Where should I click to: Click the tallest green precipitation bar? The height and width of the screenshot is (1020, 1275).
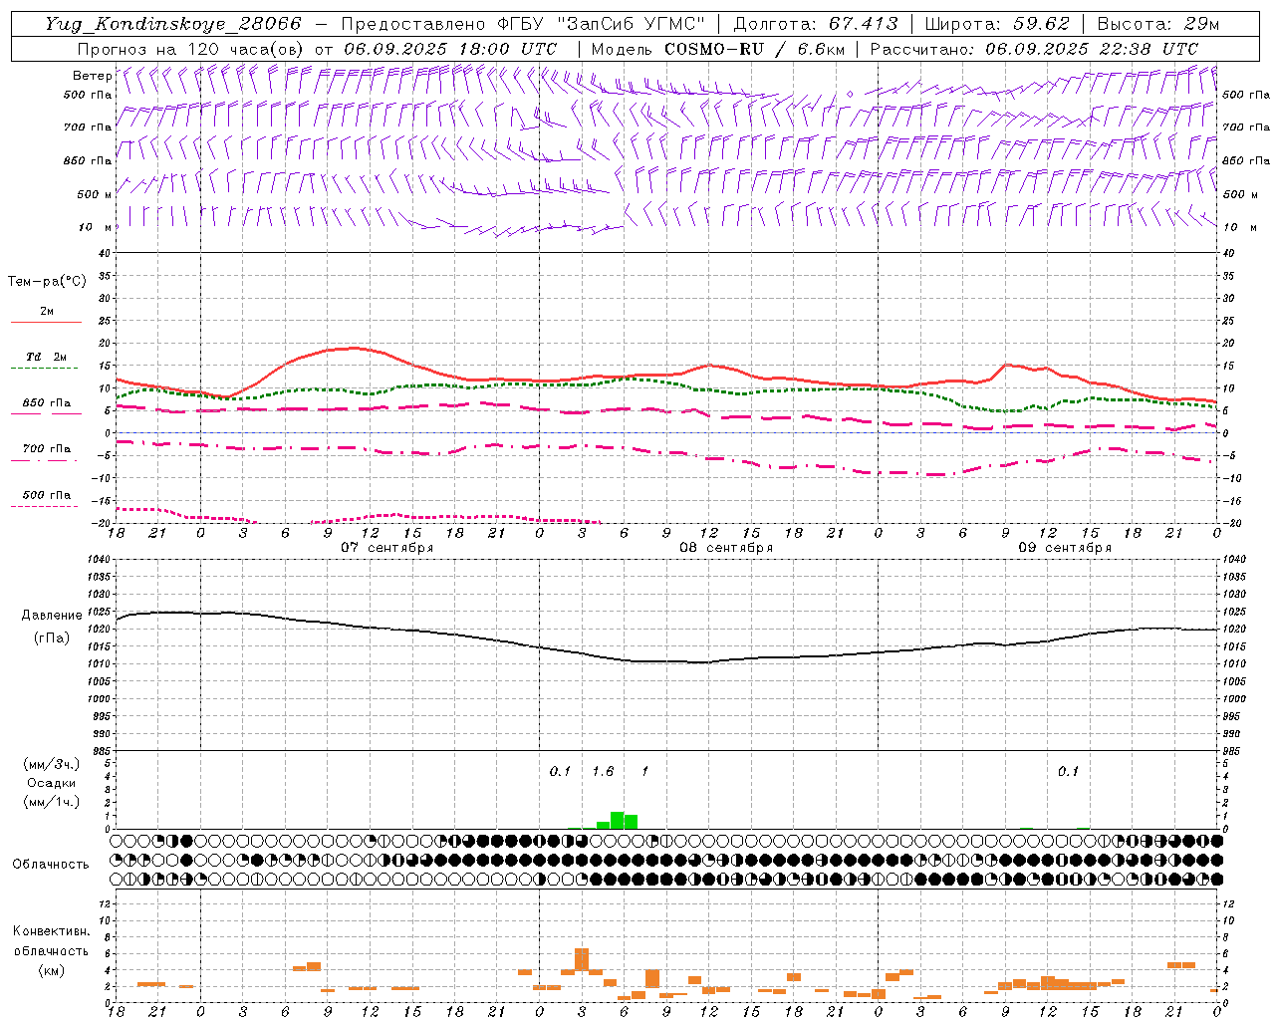[618, 821]
